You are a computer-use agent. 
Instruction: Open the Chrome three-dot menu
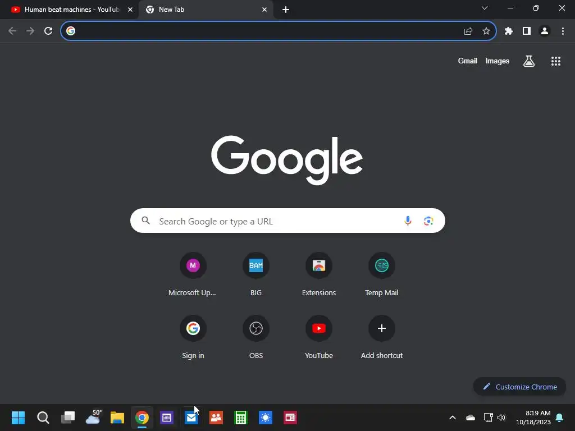(563, 31)
